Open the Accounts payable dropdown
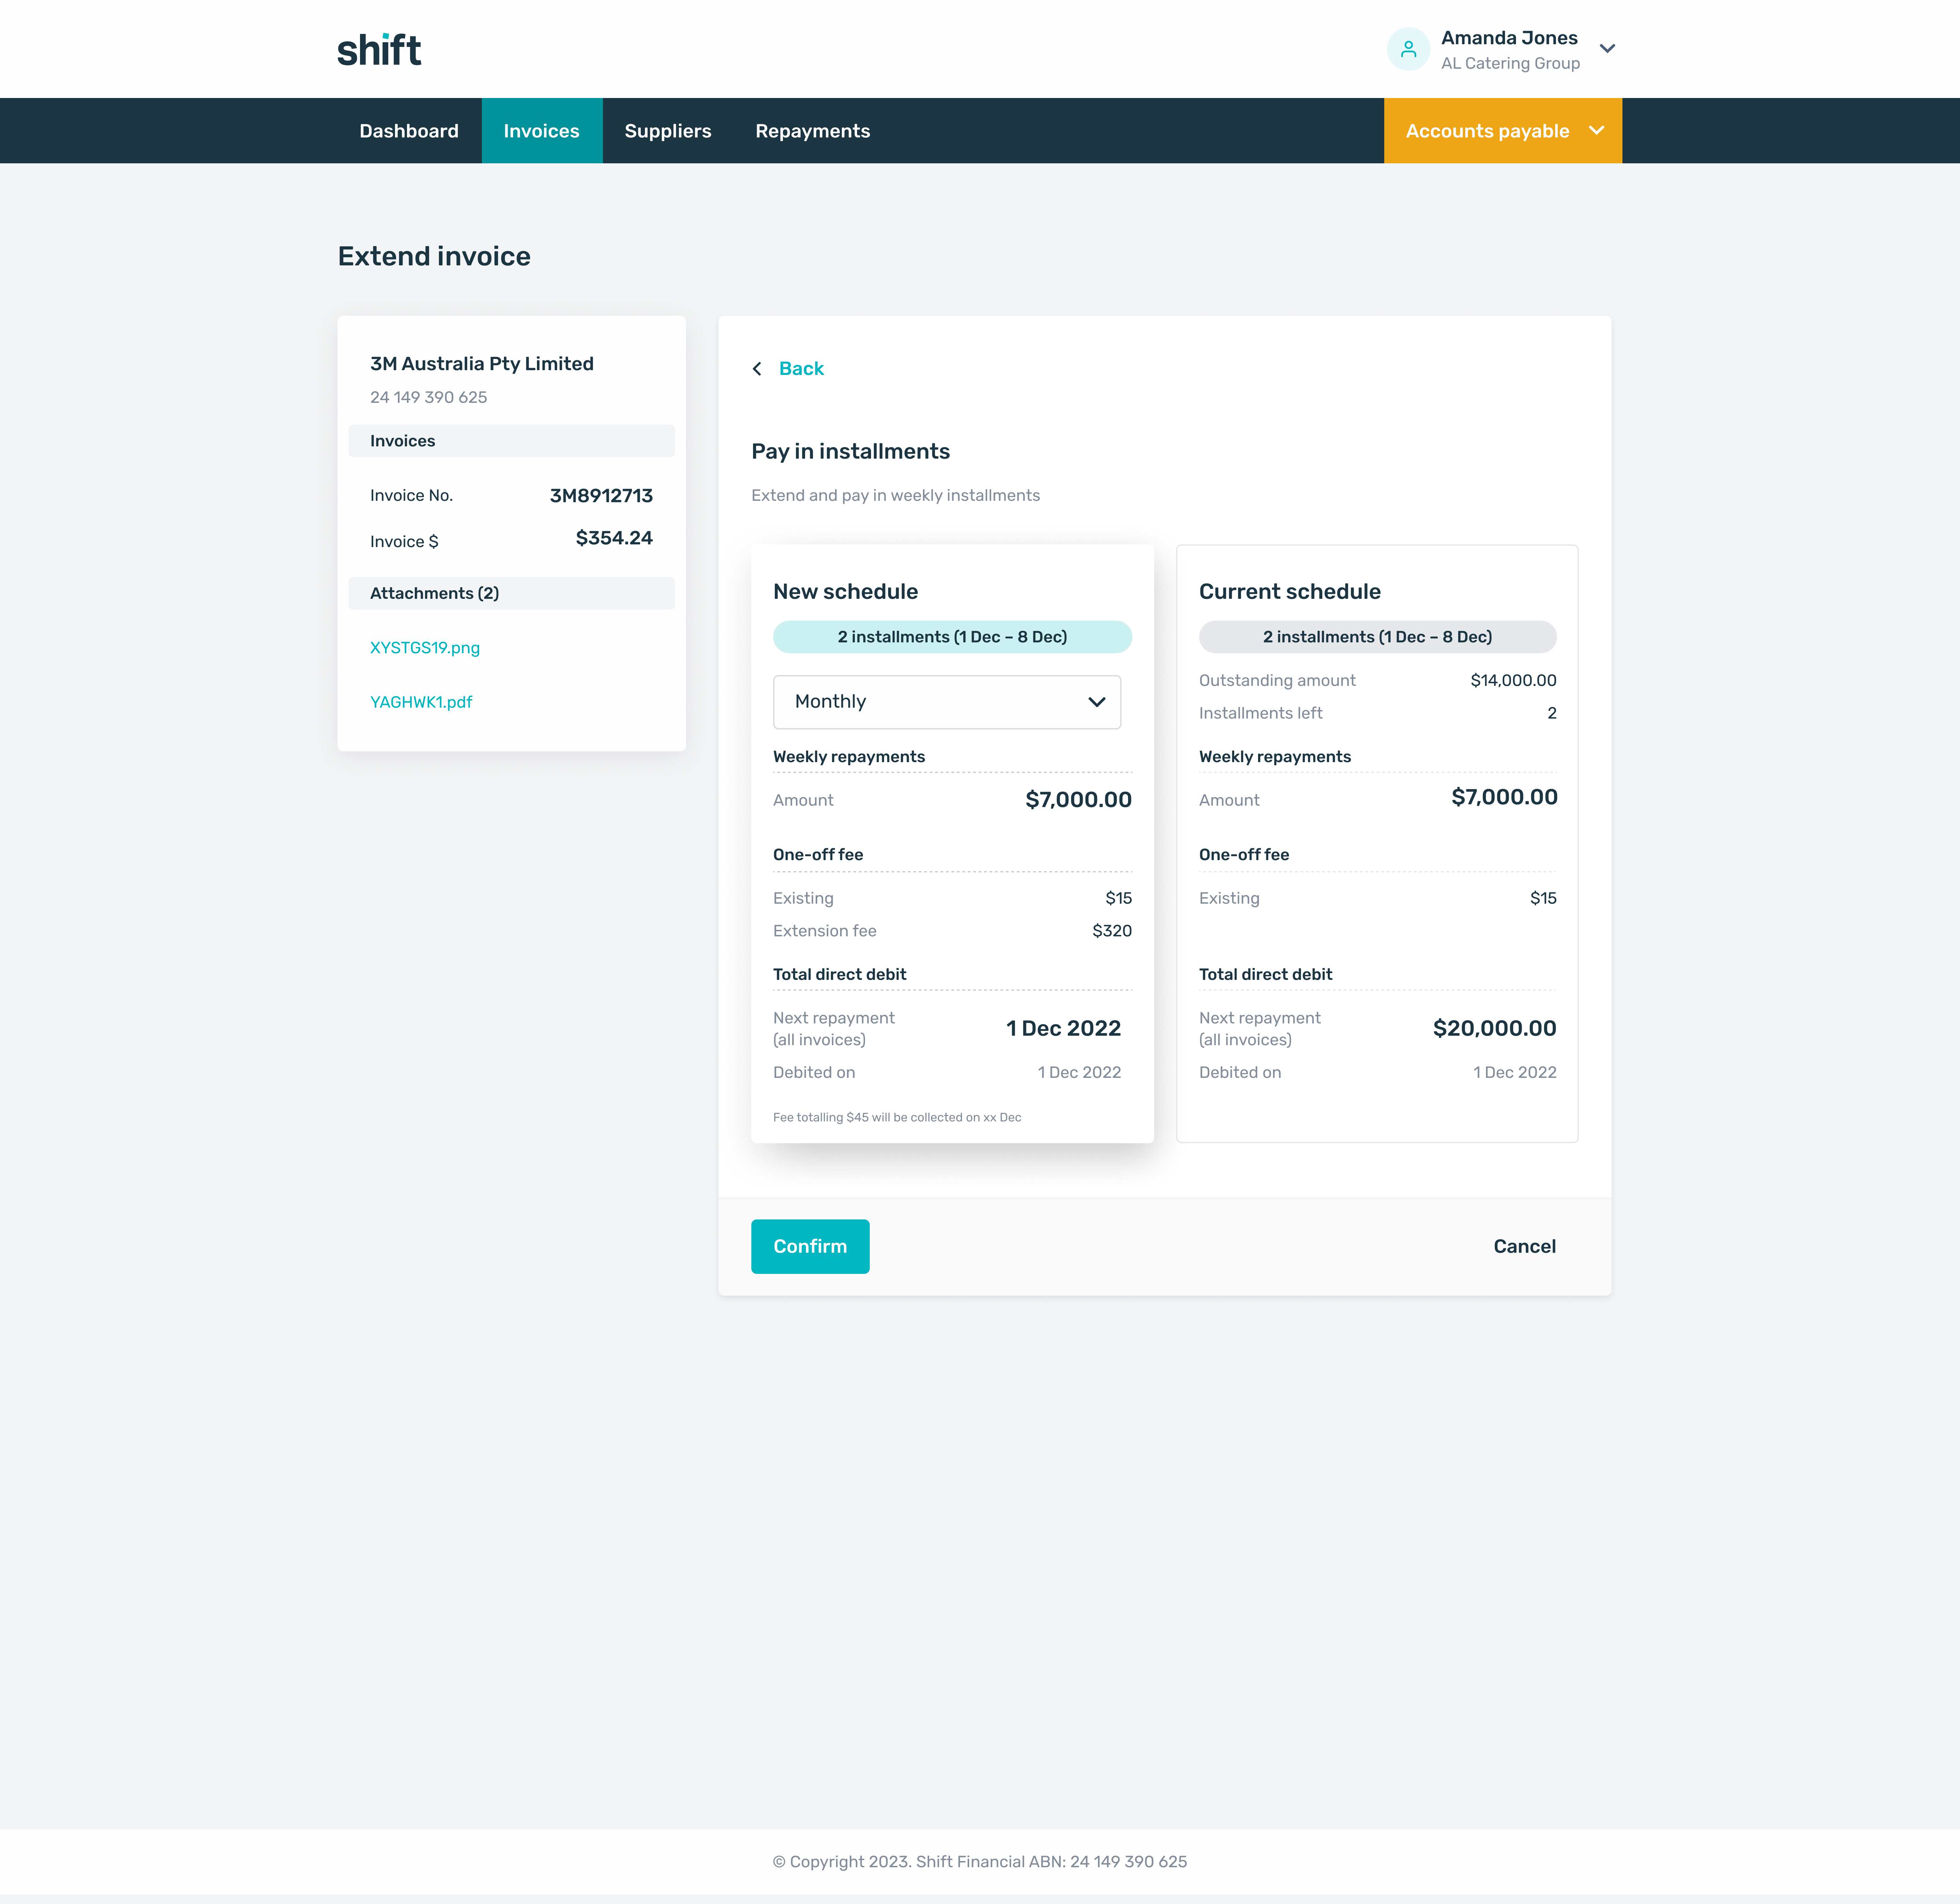Viewport: 1960px width, 1904px height. 1502,131
